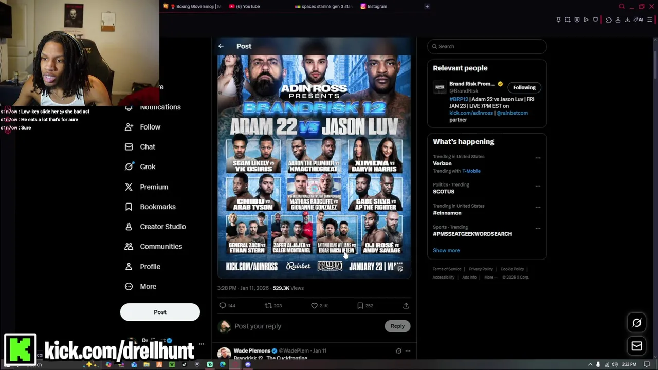This screenshot has height=370, width=658.
Task: Open the Verizon trending topic
Action: (442, 163)
